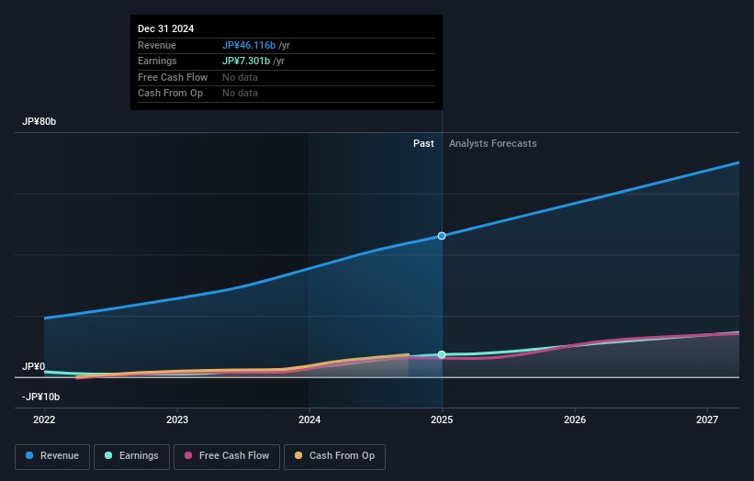Viewport: 754px width, 481px height.
Task: Click the Past section label
Action: (x=423, y=143)
